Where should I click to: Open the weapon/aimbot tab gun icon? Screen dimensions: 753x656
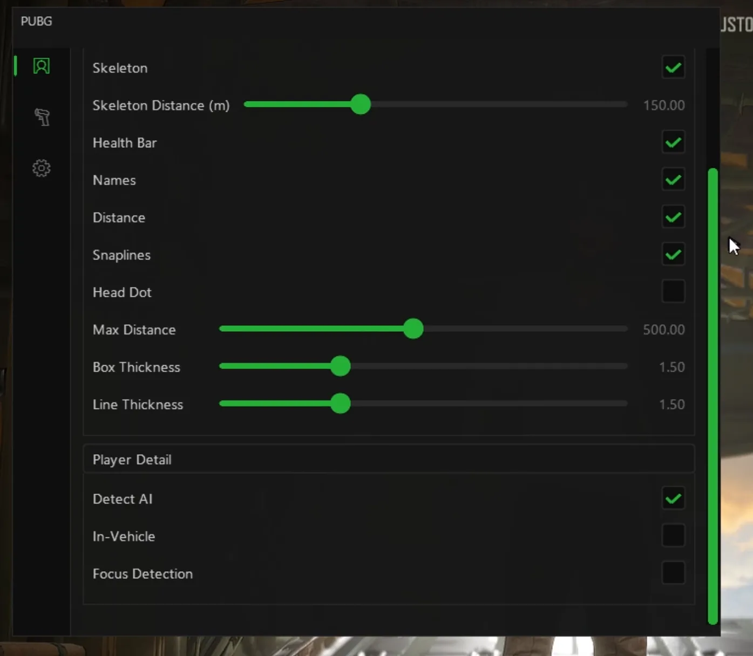point(42,117)
